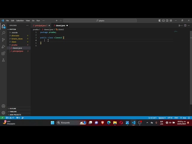192x144 pixels.
Task: Open the Manage settings gear
Action: coord(3,113)
